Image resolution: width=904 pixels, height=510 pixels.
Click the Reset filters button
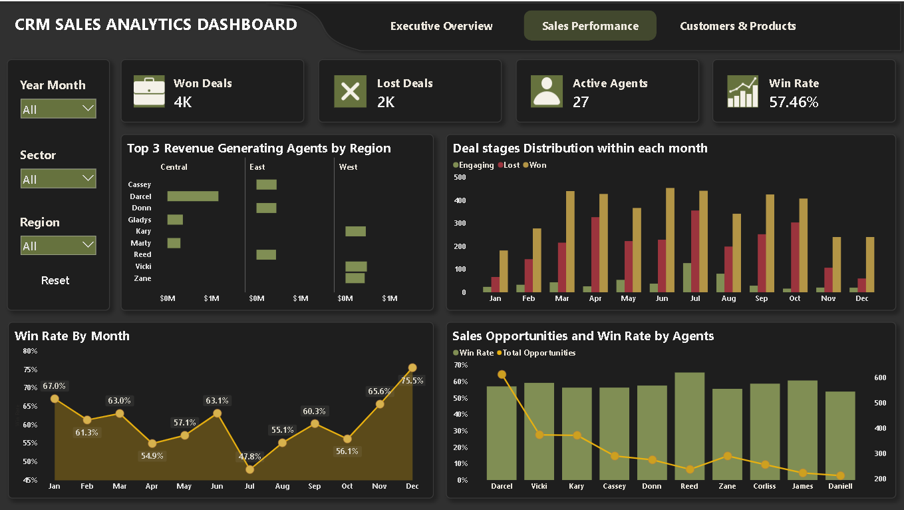55,280
